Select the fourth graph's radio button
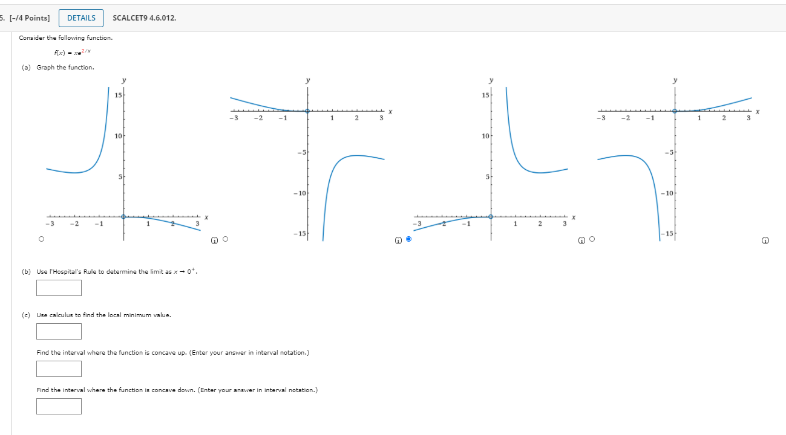 pyautogui.click(x=592, y=239)
